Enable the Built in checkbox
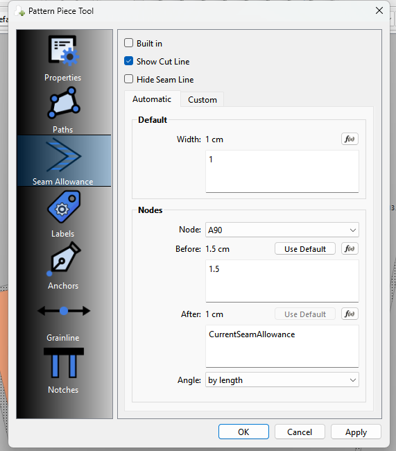Image resolution: width=396 pixels, height=451 pixels. coord(128,43)
